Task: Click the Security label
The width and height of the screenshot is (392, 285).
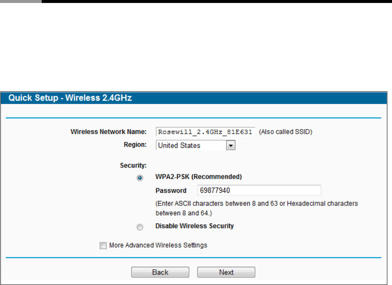Action: coord(133,165)
